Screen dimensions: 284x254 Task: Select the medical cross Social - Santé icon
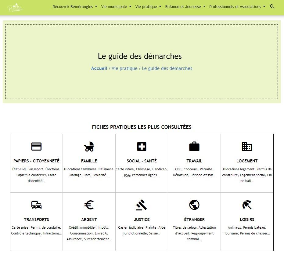tap(142, 147)
